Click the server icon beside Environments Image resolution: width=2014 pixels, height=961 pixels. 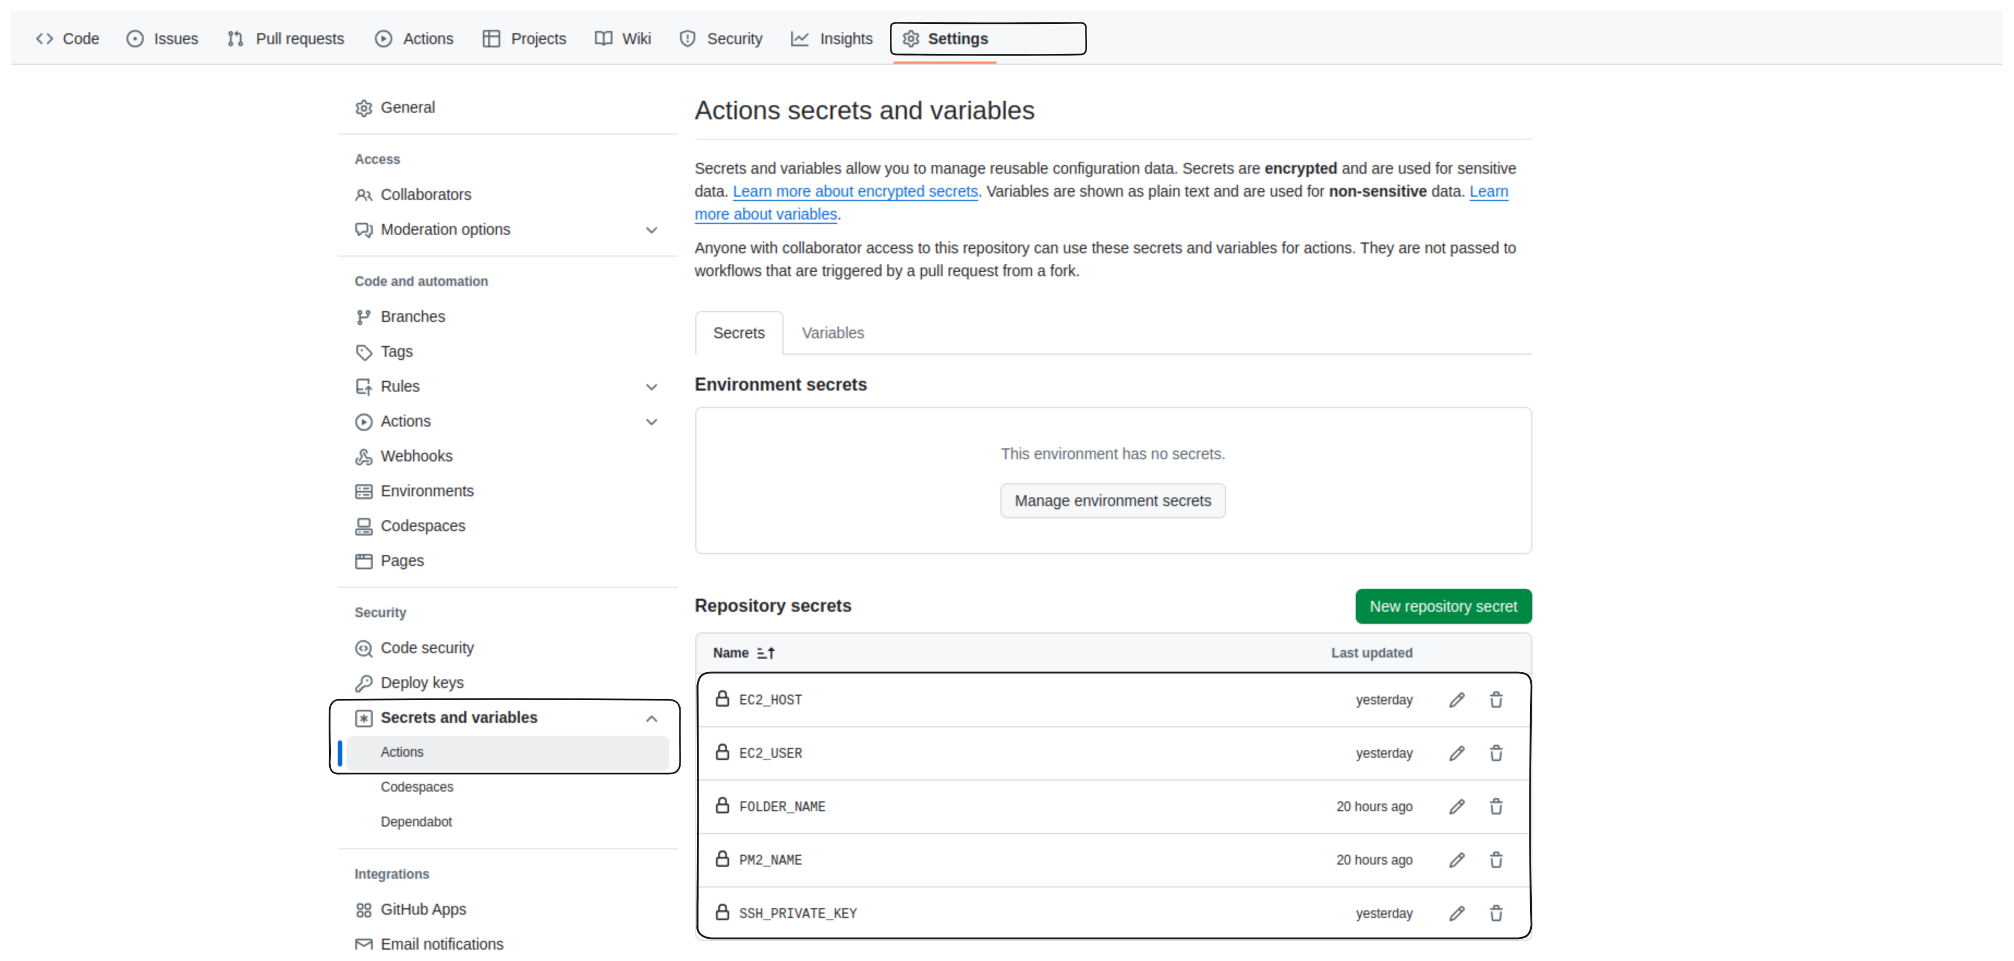click(363, 491)
